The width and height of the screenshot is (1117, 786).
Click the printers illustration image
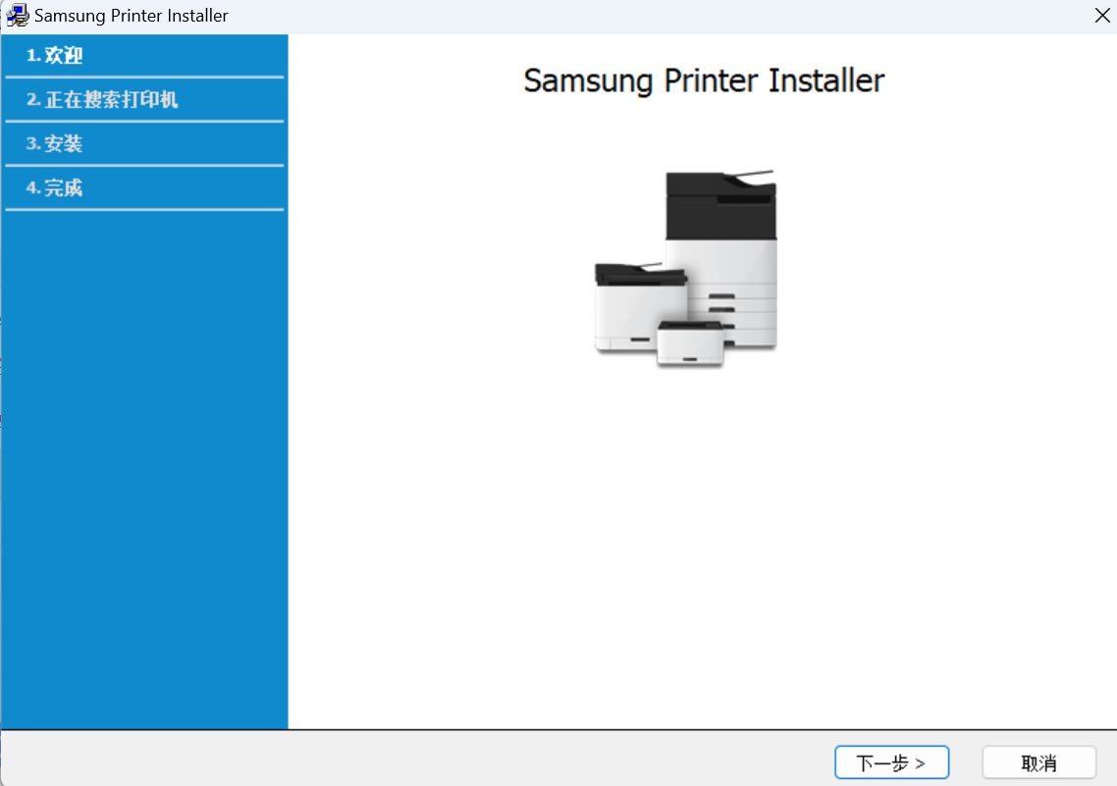686,269
